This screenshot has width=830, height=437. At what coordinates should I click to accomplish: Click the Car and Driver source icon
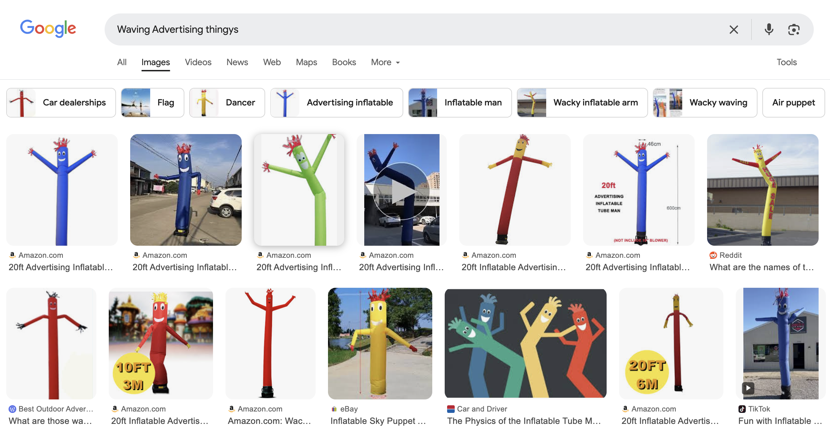451,409
